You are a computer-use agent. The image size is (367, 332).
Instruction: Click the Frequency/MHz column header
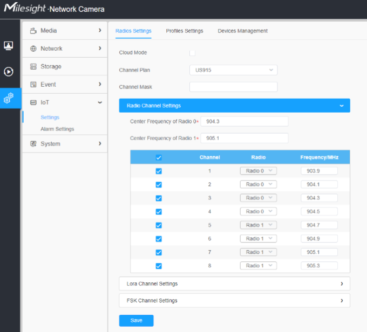click(320, 157)
